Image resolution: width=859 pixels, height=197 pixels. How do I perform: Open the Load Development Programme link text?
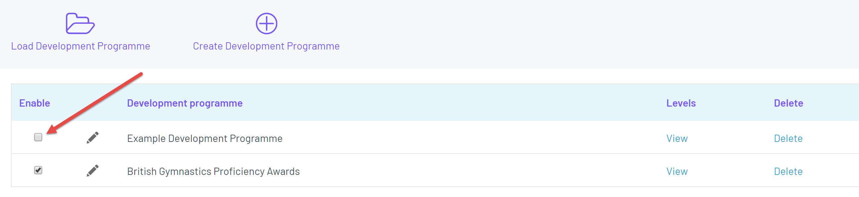(x=81, y=46)
